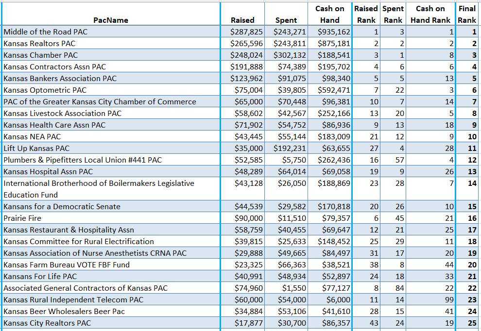Select the Spent column header
Image resolution: width=481 pixels, height=331 pixels.
coord(286,14)
